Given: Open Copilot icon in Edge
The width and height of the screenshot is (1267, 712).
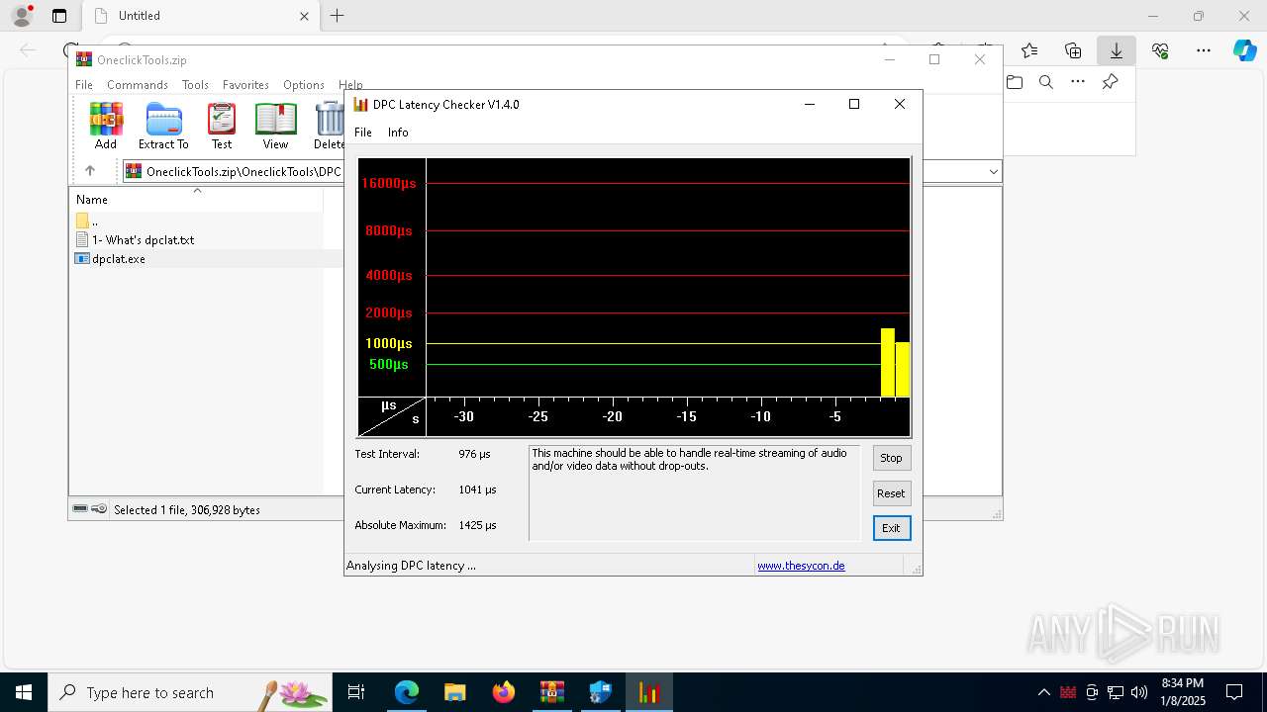Looking at the screenshot, I should [1244, 50].
